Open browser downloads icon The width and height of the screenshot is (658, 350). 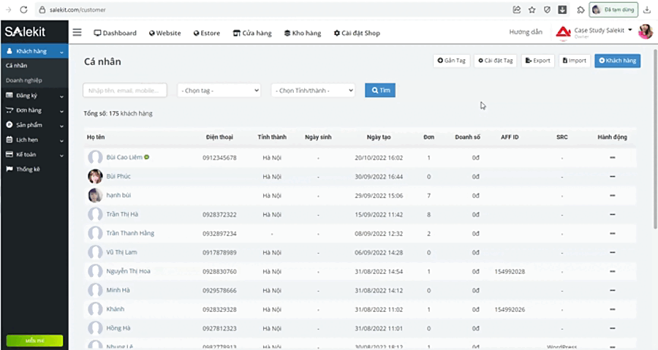click(x=647, y=9)
